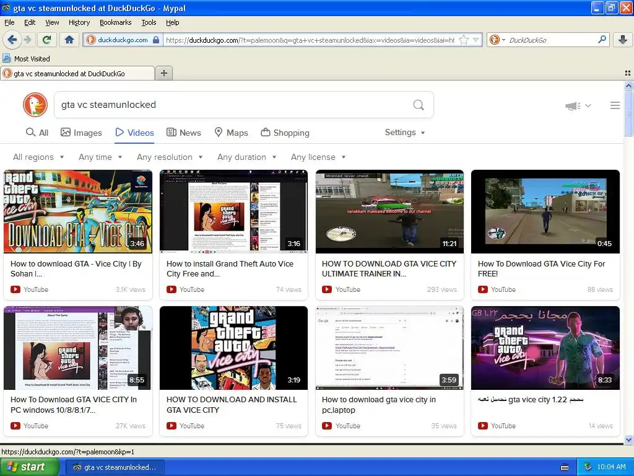Expand the All regions filter

pos(38,157)
